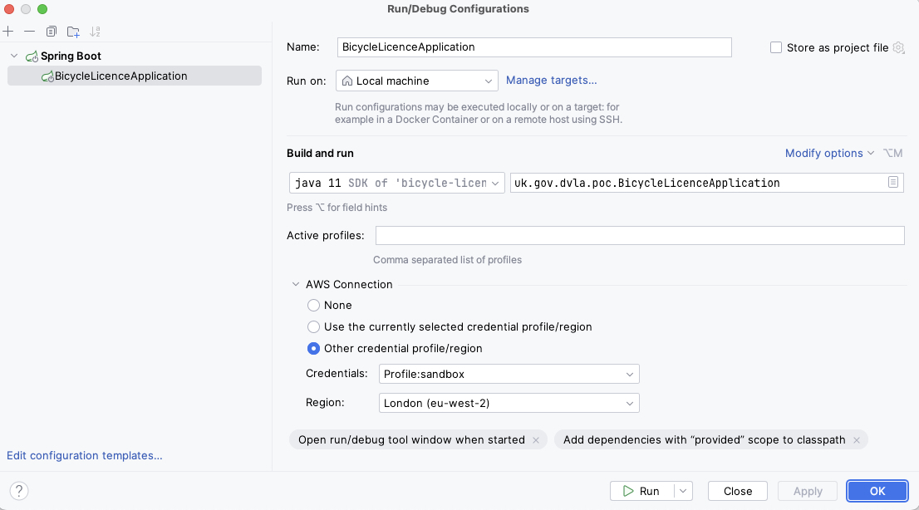Open project file storage settings gear
Screen dimensions: 919x510
[x=898, y=47]
